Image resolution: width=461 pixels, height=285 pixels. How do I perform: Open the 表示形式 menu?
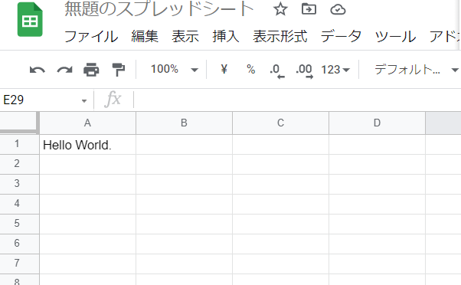click(x=280, y=37)
